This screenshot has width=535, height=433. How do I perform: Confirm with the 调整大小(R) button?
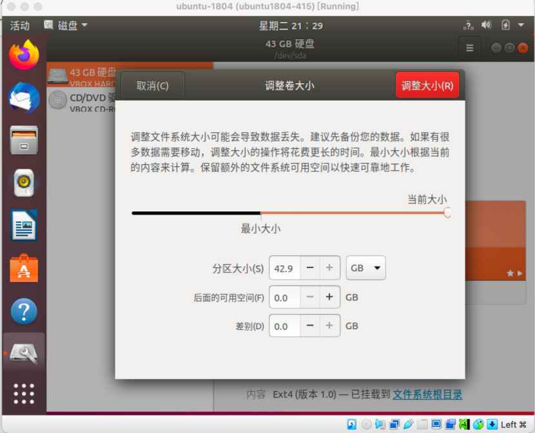pos(427,85)
